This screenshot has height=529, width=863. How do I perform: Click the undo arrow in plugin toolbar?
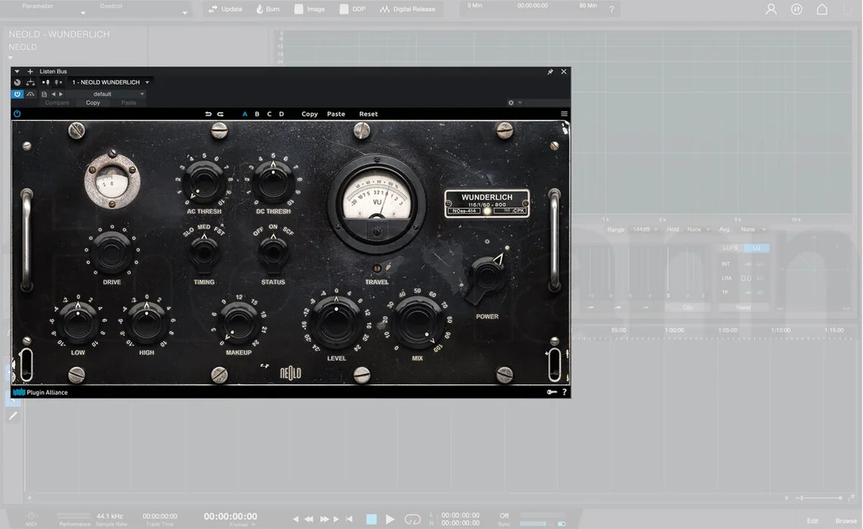click(x=208, y=114)
